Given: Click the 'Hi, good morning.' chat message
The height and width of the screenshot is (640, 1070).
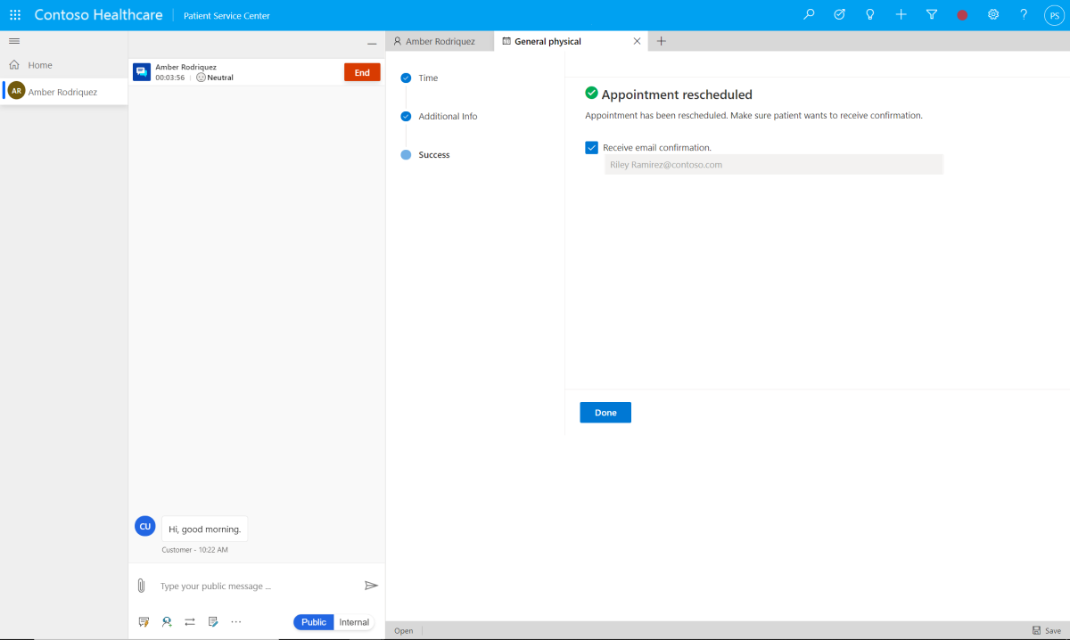Looking at the screenshot, I should 205,529.
